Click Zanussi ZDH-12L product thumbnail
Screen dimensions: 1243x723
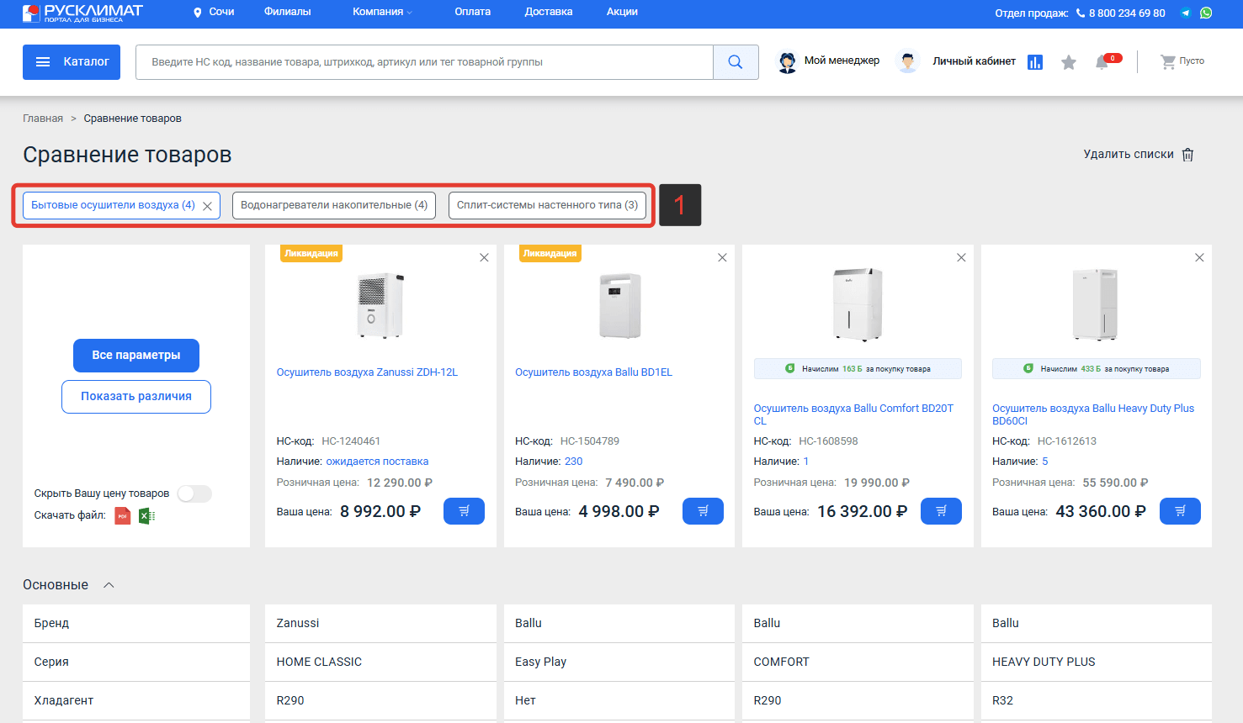380,305
